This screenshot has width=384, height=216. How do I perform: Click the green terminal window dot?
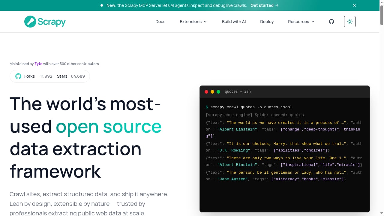(x=218, y=92)
